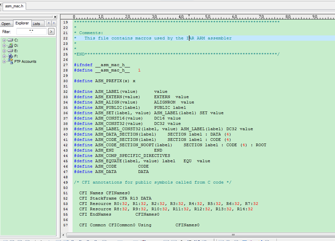The height and width of the screenshot is (241, 335).
Task: Click 'ASM_CODE' macro name on line 46
Action: click(x=106, y=166)
